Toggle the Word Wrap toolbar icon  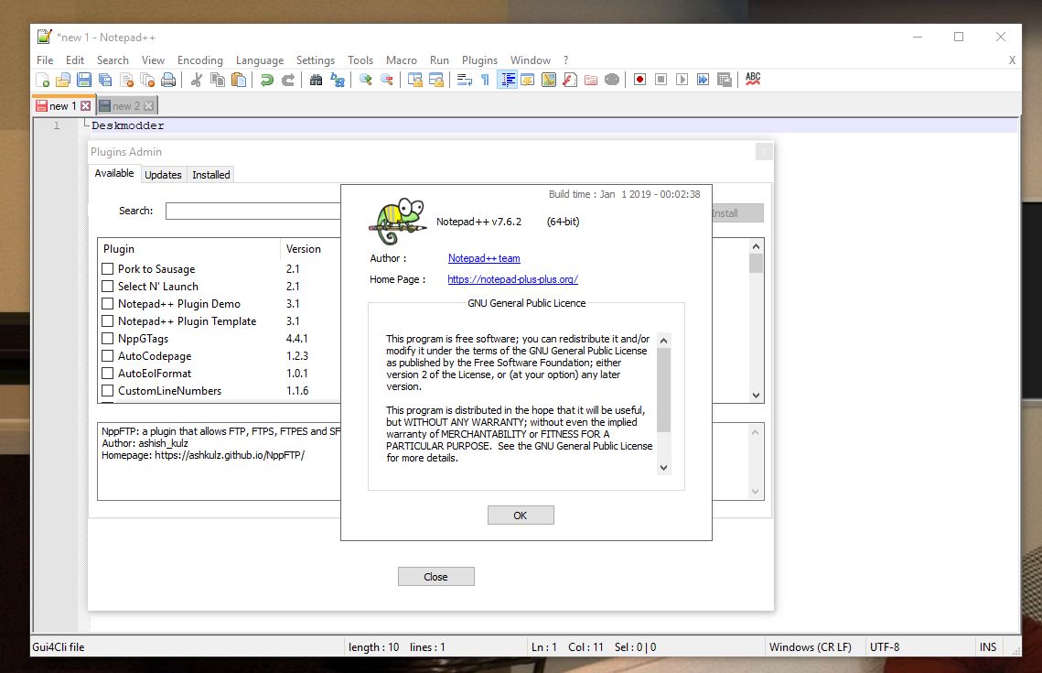(465, 80)
